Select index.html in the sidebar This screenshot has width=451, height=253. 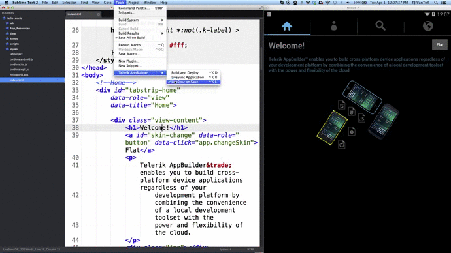click(32, 80)
